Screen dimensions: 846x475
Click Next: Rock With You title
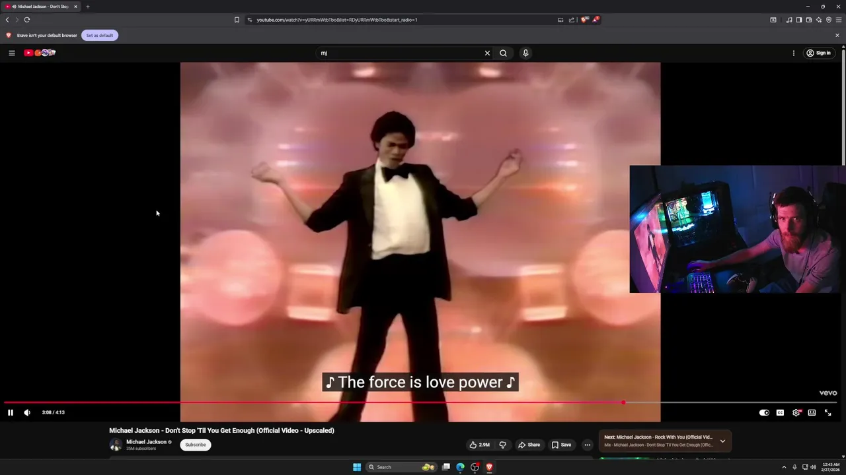658,437
